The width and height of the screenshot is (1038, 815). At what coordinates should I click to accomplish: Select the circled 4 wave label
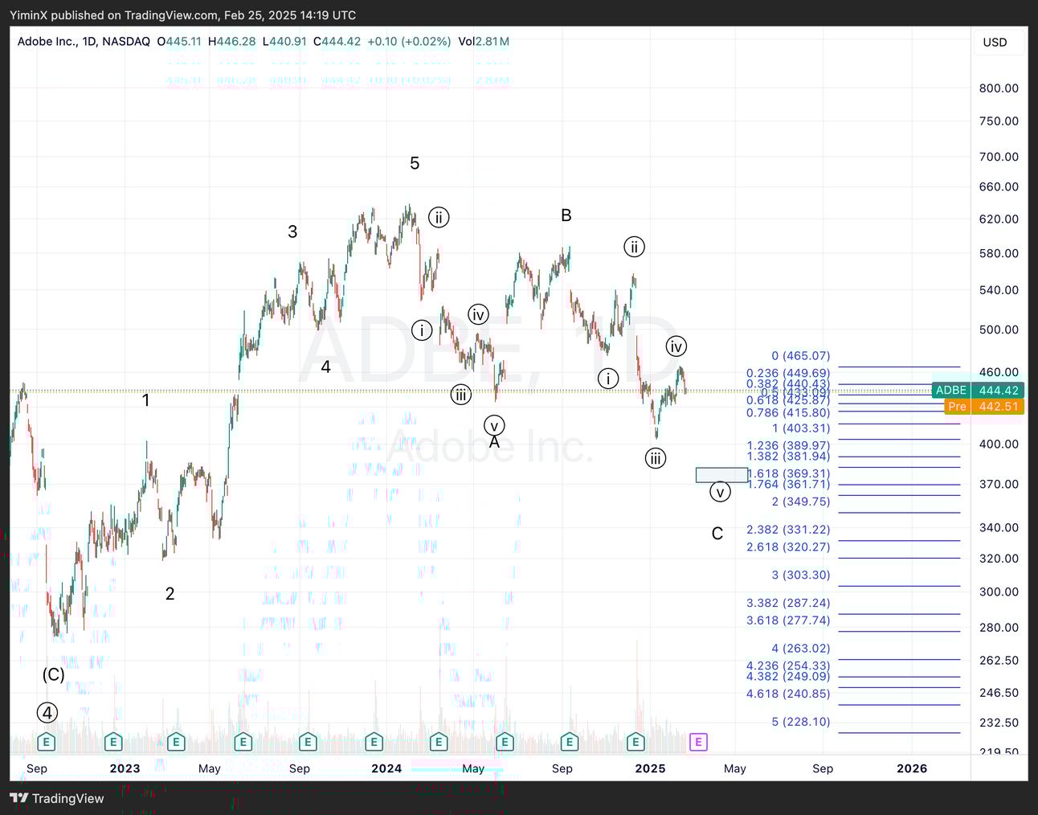pyautogui.click(x=47, y=713)
